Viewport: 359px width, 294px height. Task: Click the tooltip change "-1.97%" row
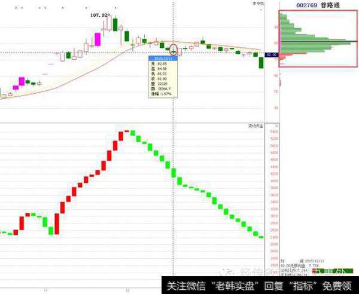pos(161,94)
